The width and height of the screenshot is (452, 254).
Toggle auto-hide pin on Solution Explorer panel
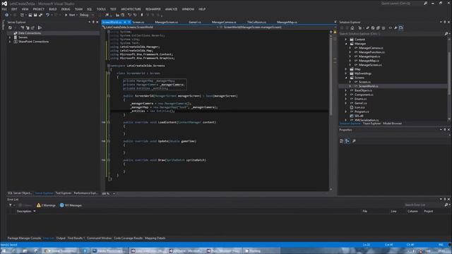coord(444,22)
